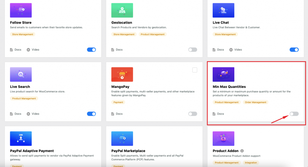This screenshot has width=308, height=167.
Task: Click the Follow Store module icon
Action: click(21, 10)
